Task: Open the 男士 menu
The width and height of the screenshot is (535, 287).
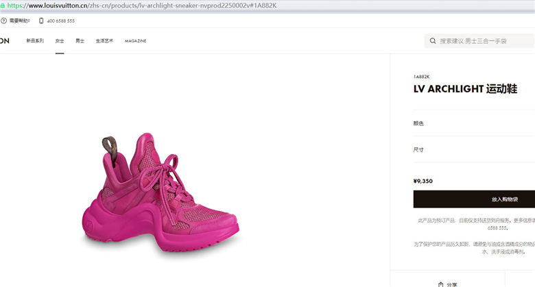Action: click(x=80, y=40)
